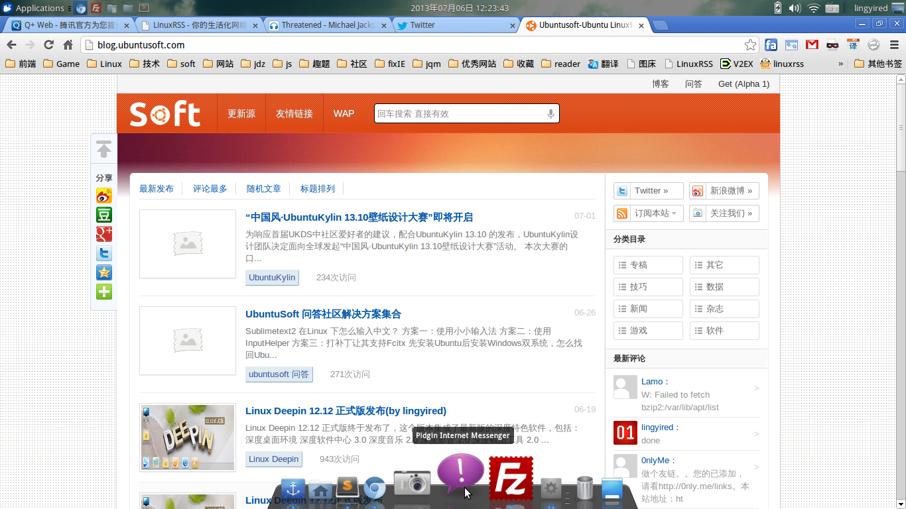Screen dimensions: 906x509
Task: Open the camera screenshot app in dock
Action: (412, 482)
